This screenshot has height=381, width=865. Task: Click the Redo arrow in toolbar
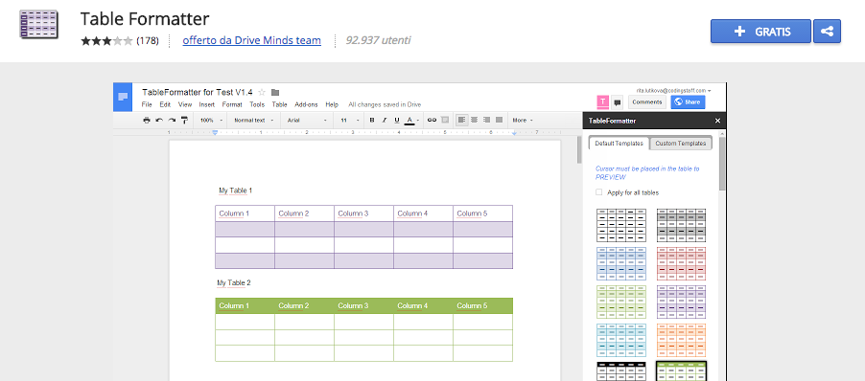tap(172, 120)
